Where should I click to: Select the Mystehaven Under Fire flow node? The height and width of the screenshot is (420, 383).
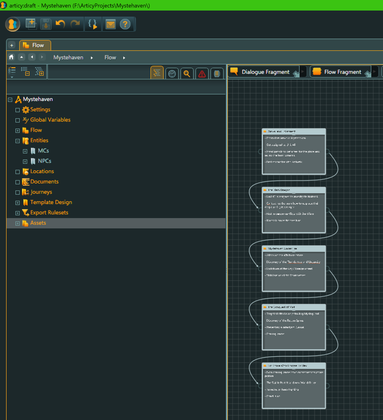tap(294, 268)
